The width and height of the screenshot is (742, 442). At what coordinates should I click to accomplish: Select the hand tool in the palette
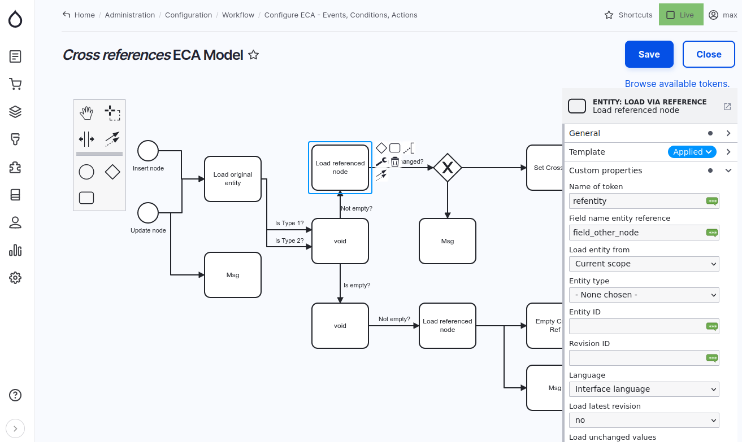click(x=86, y=113)
